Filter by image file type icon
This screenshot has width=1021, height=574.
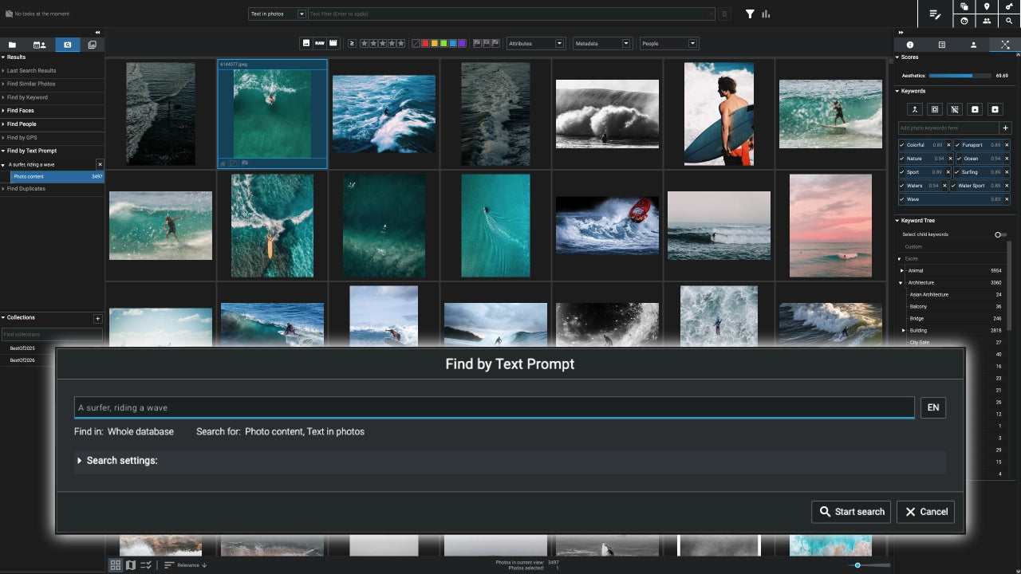coord(306,43)
